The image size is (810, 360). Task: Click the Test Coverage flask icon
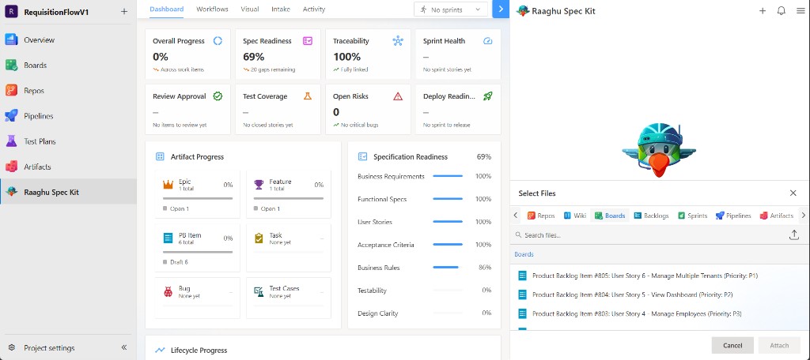[308, 96]
